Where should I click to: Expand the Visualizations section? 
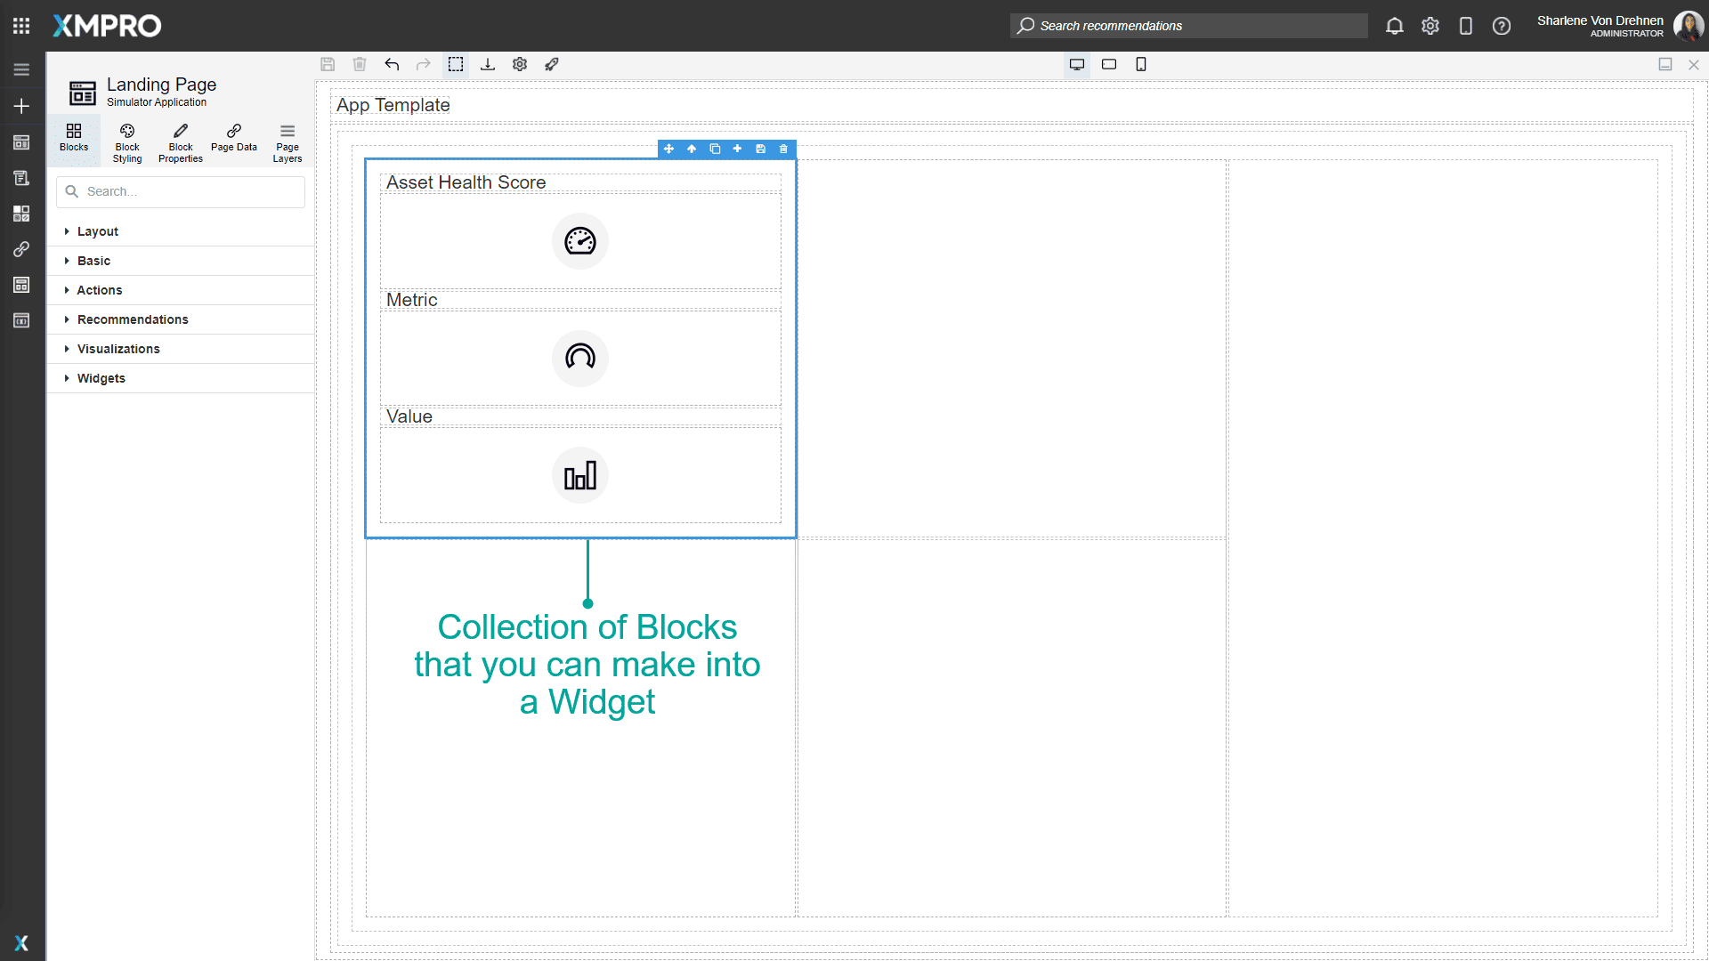[118, 349]
